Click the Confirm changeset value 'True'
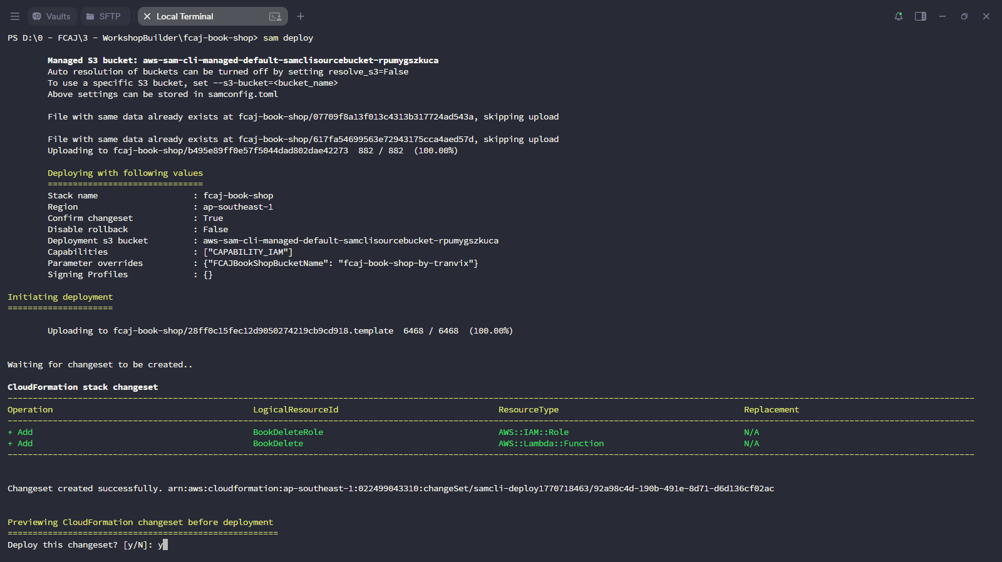The height and width of the screenshot is (562, 1002). point(213,218)
